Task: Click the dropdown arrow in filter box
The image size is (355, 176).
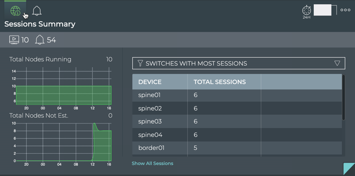Action: [x=337, y=63]
